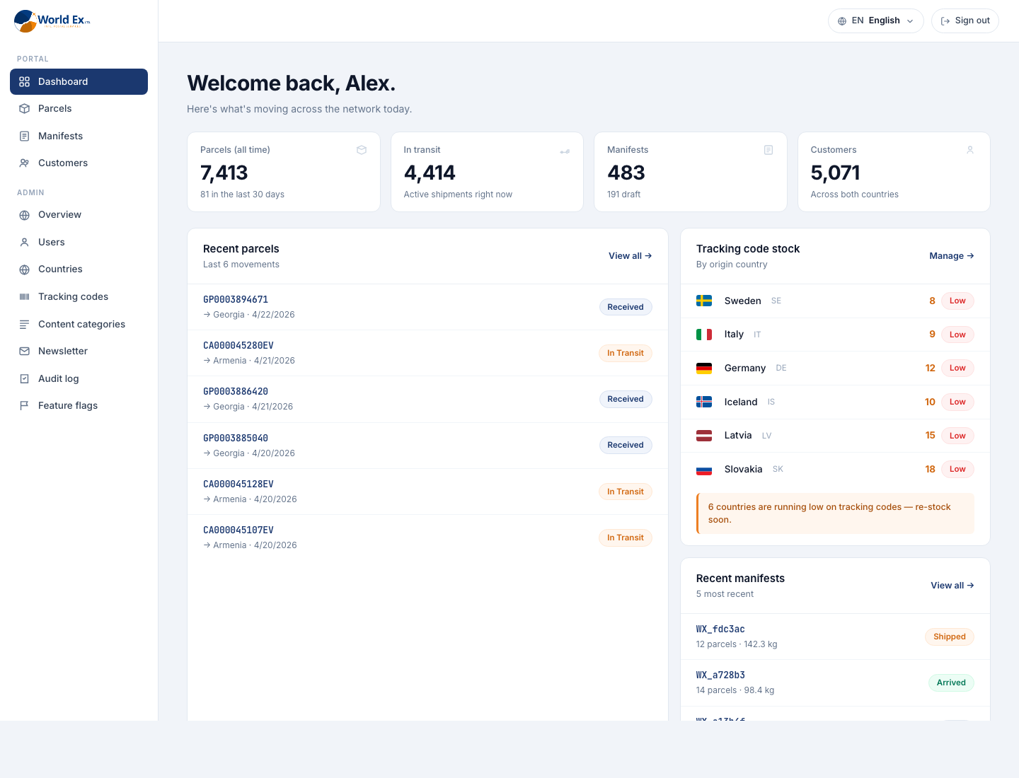Click View all in Recent parcels
Viewport: 1019px width, 778px height.
point(630,256)
